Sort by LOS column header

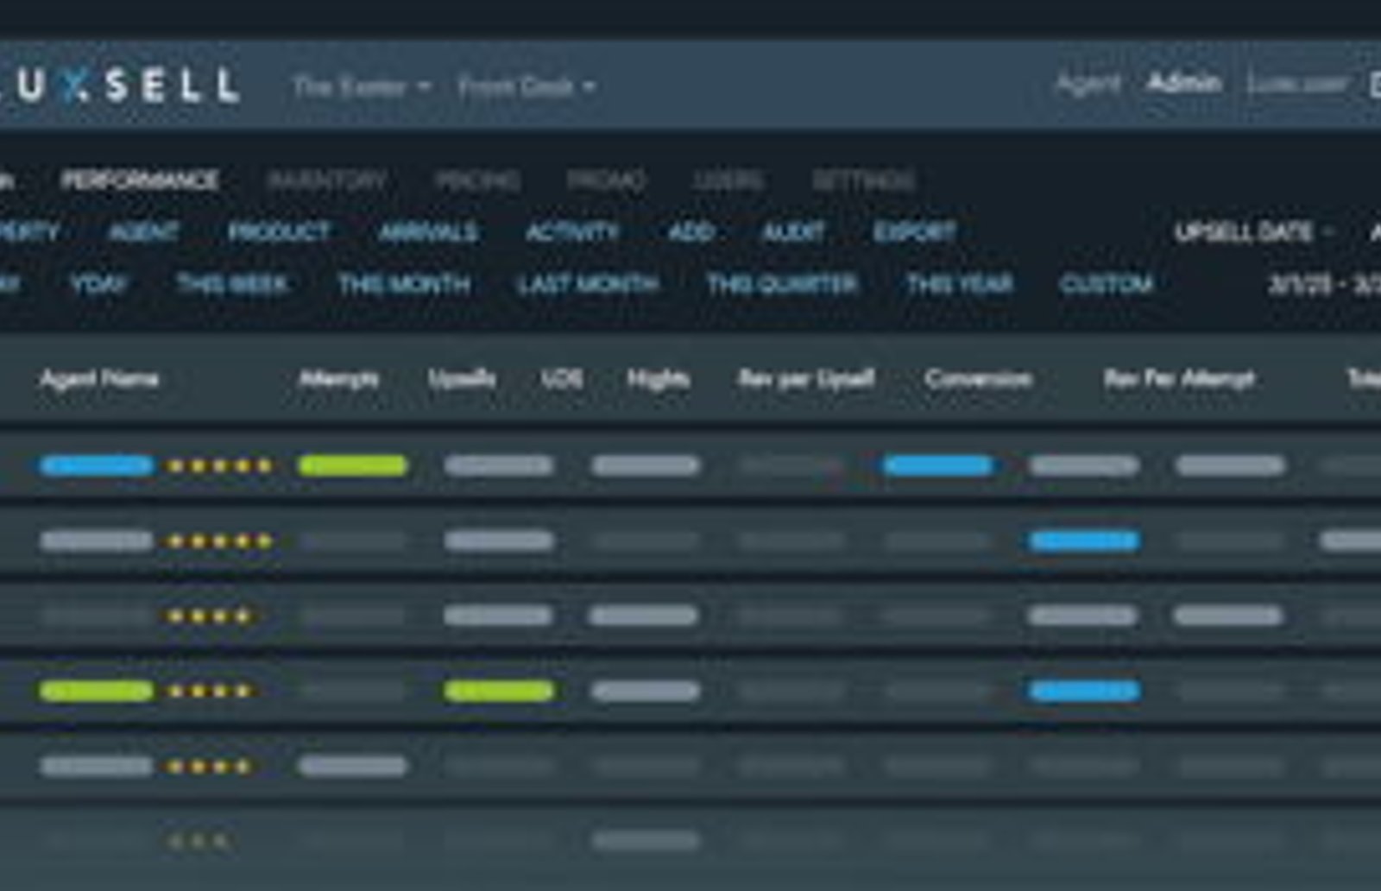coord(562,378)
